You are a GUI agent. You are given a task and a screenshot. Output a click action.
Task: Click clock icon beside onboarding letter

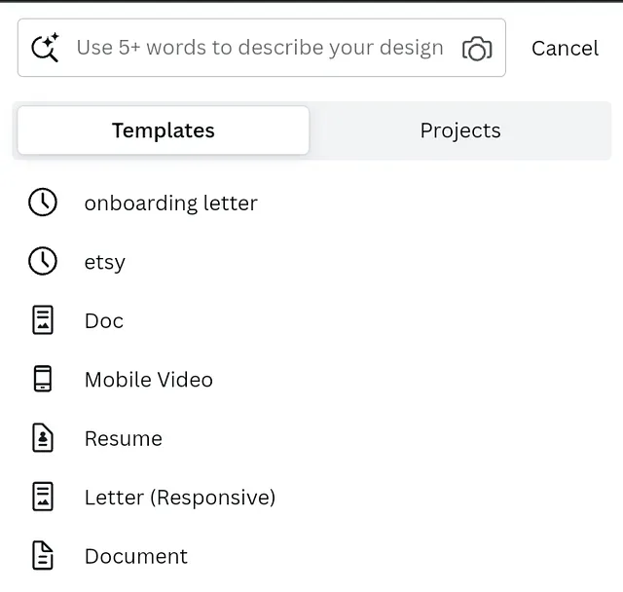click(x=43, y=203)
